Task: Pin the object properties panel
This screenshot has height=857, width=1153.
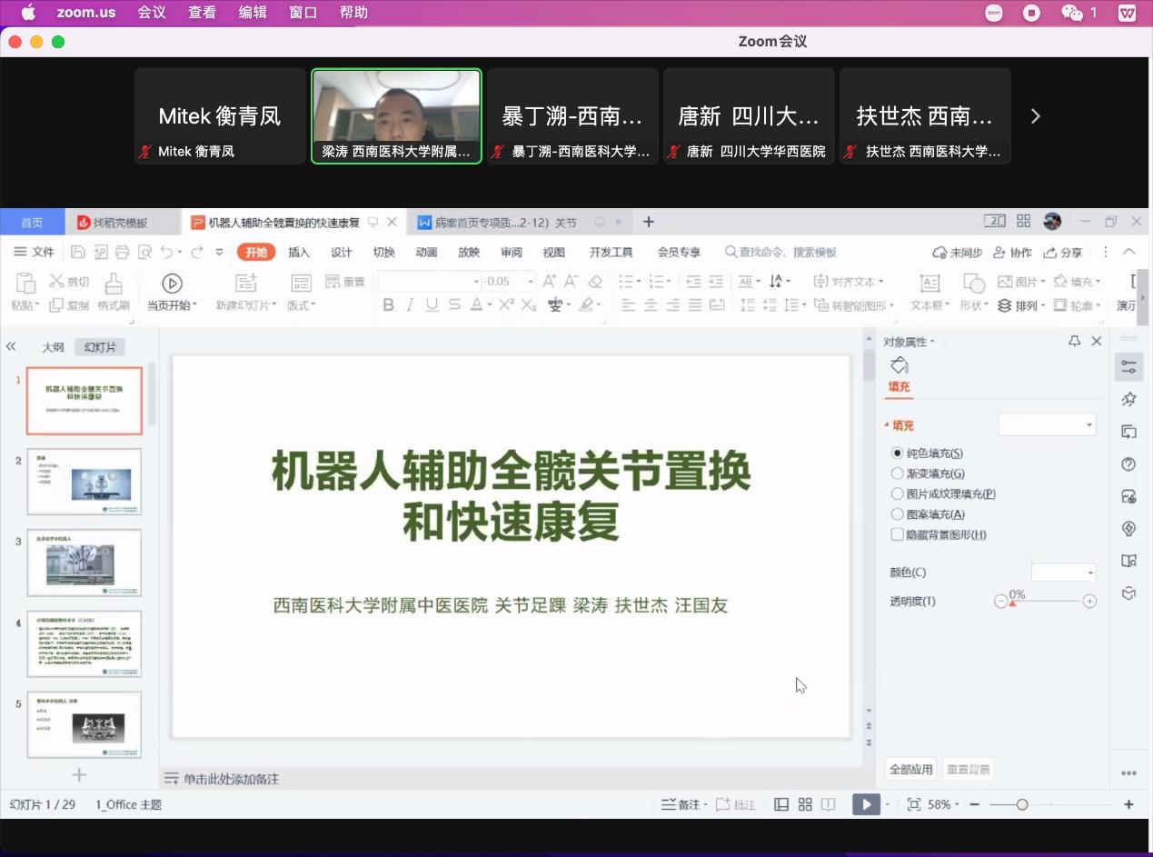Action: pos(1074,342)
